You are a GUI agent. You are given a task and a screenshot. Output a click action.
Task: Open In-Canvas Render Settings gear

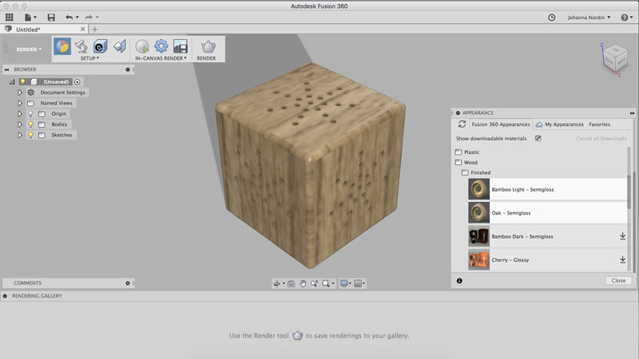click(161, 46)
